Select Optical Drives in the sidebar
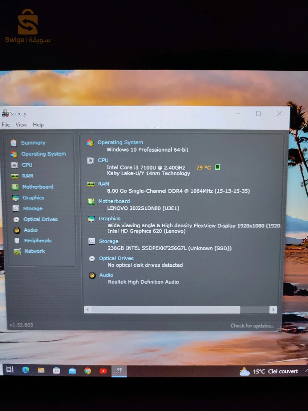This screenshot has height=411, width=308. [40, 219]
